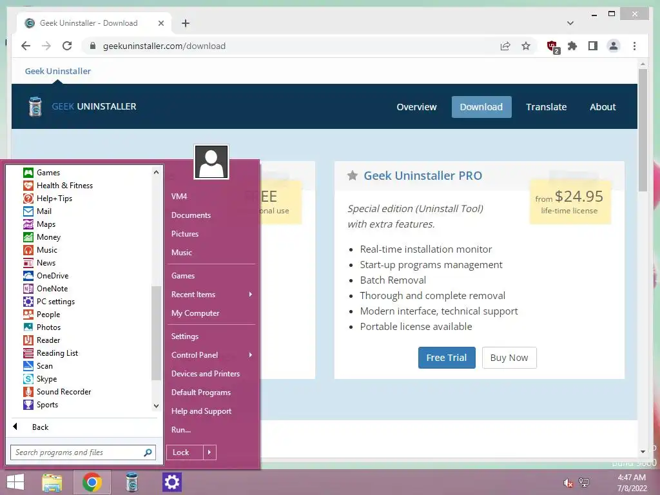This screenshot has width=660, height=495.
Task: Open Chrome profile avatar icon
Action: pos(614,46)
